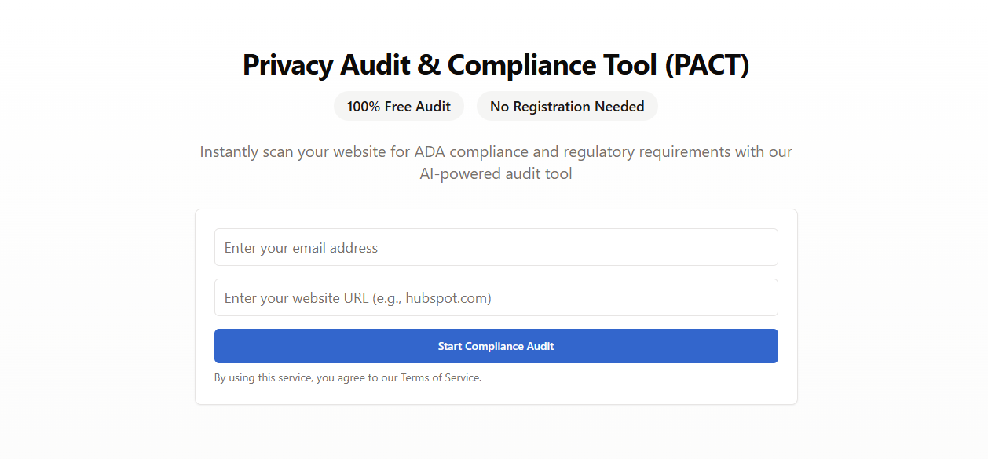The height and width of the screenshot is (459, 988).
Task: Start the compliance audit
Action: point(496,346)
